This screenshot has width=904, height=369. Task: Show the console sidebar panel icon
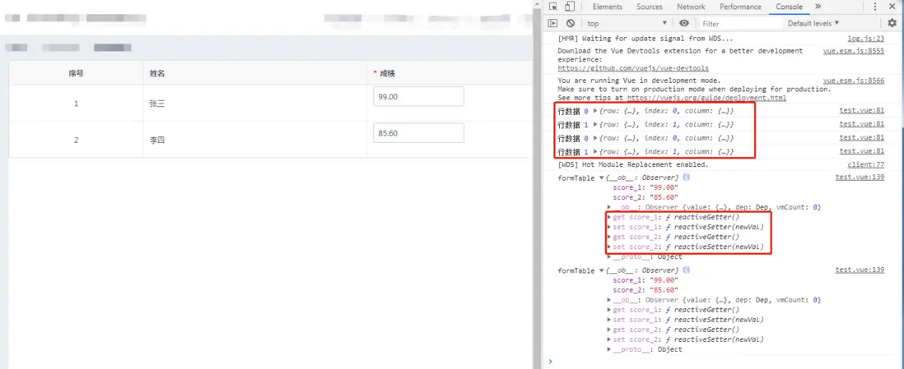pos(552,24)
